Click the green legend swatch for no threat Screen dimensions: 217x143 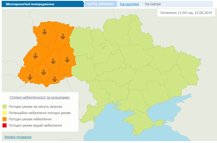5,107
